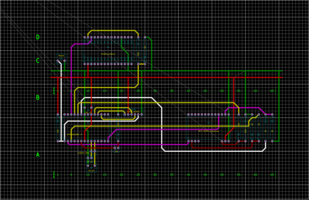Click pin 1 pad of the ATMEGA328P-P
The height and width of the screenshot is (200, 309).
click(65, 141)
